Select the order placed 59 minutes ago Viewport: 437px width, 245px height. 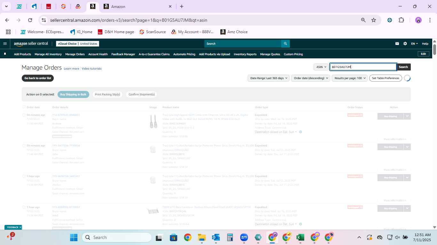click(x=24, y=145)
